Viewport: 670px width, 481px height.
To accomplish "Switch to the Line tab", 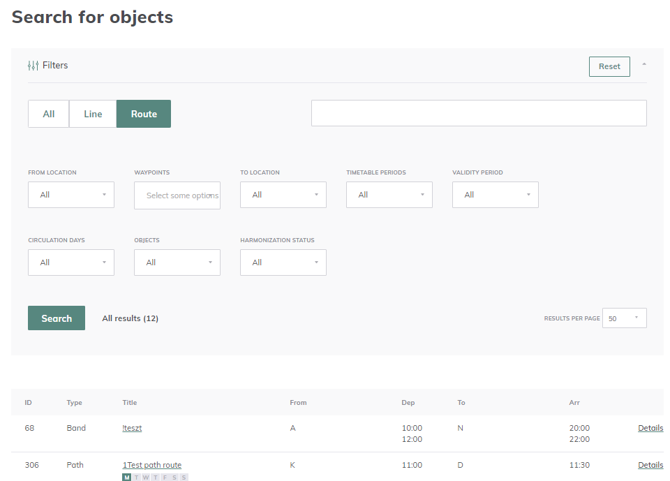I will pyautogui.click(x=93, y=114).
